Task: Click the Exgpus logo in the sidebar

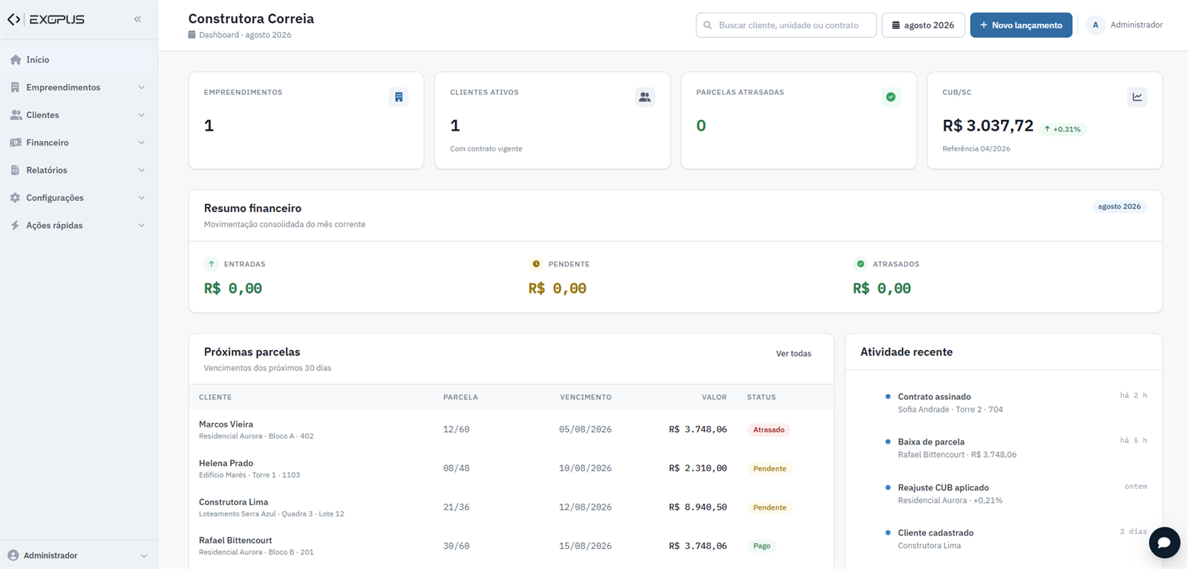Action: click(x=46, y=19)
